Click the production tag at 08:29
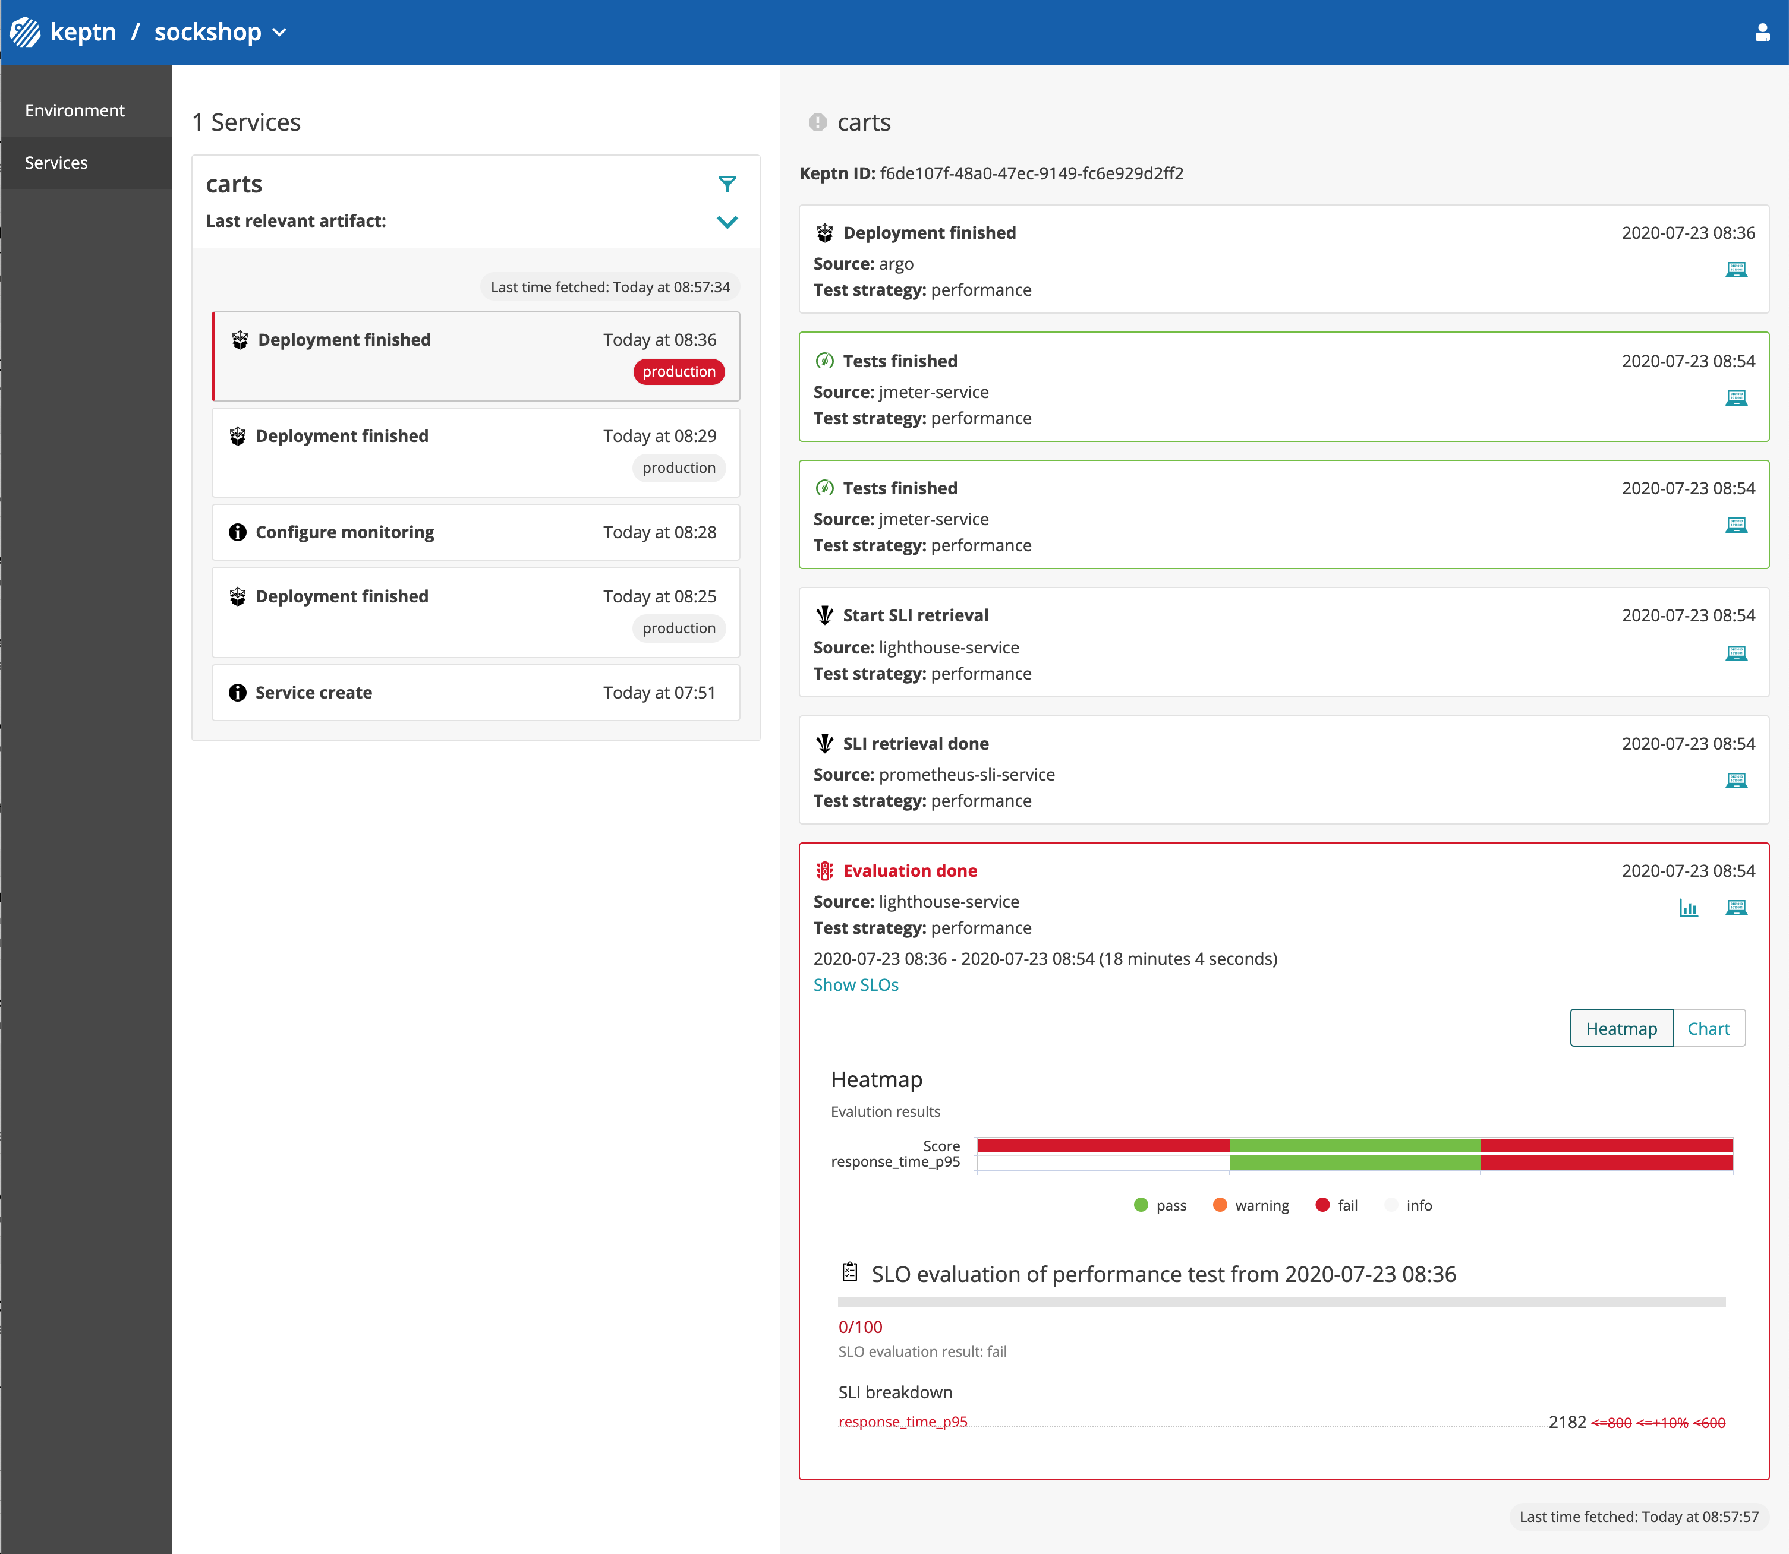 coord(679,468)
